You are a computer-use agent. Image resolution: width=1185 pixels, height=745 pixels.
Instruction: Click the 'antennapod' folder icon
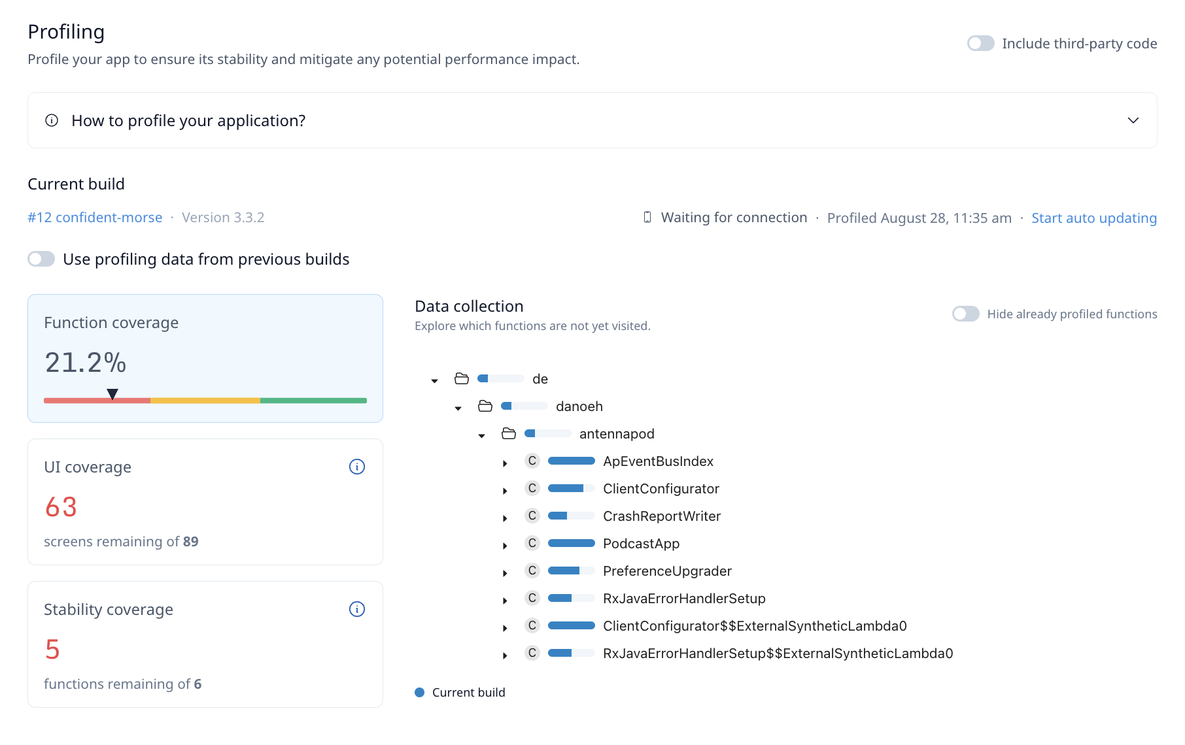[x=509, y=434]
